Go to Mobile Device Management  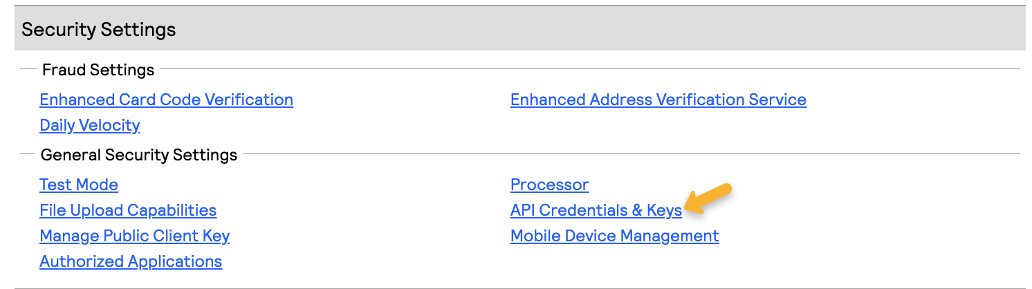614,236
